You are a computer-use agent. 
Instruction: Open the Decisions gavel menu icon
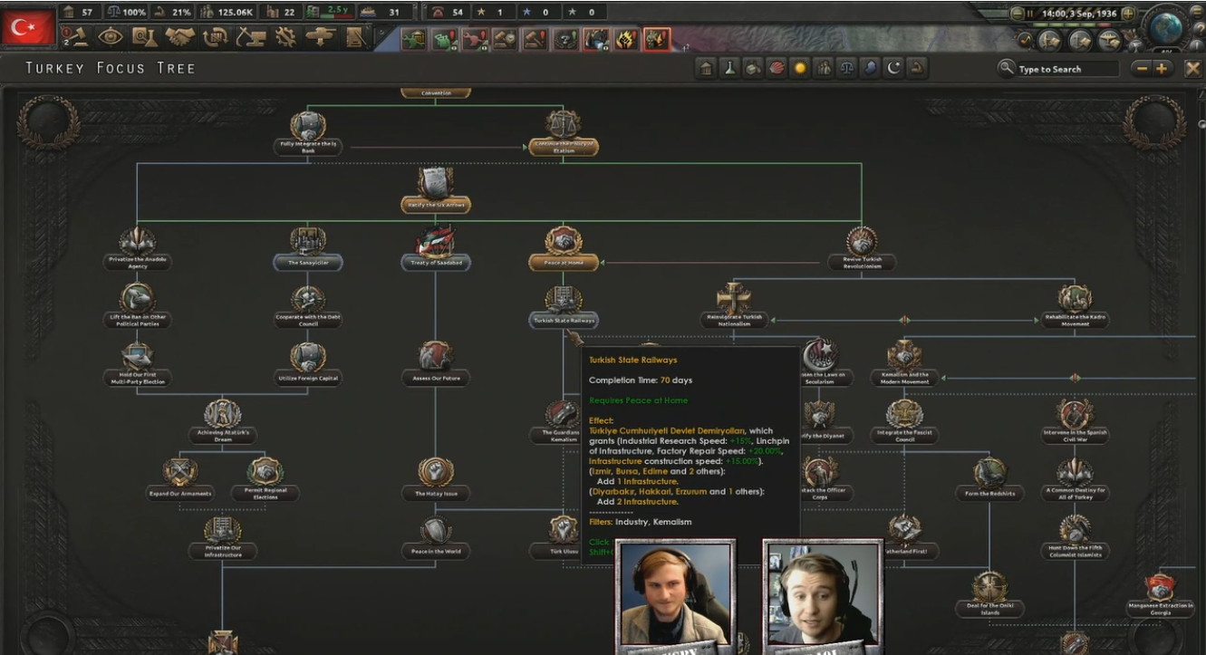(76, 36)
